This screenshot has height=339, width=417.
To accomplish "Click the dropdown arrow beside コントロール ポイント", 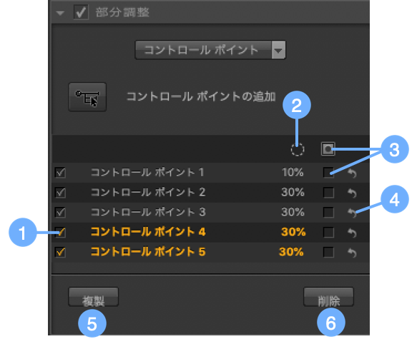I will [278, 50].
